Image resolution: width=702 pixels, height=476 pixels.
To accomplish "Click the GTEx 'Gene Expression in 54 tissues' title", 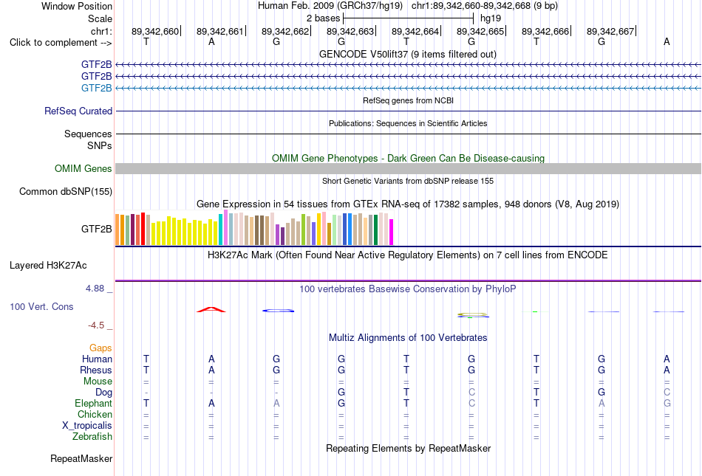I will 408,204.
